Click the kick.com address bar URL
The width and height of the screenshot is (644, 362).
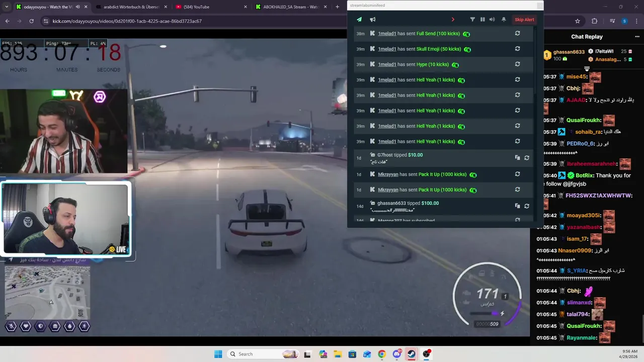tap(127, 21)
